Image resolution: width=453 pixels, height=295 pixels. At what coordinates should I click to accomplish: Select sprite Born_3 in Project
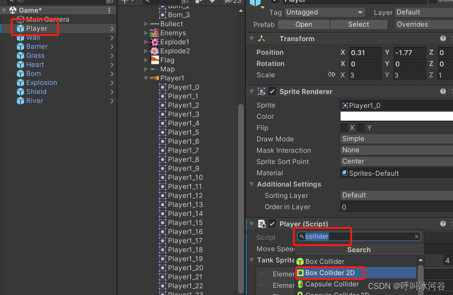coord(178,15)
